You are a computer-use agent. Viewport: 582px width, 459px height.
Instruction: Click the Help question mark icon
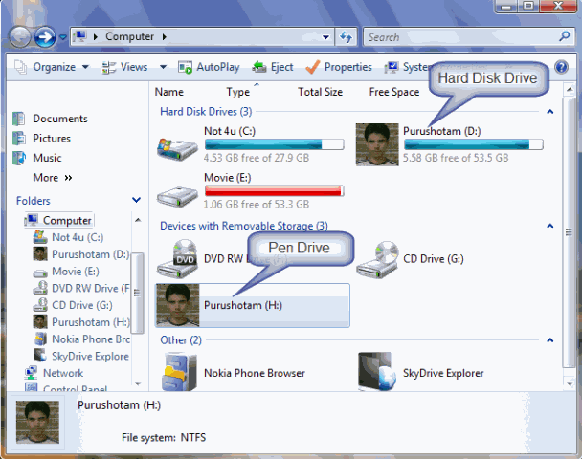point(561,67)
